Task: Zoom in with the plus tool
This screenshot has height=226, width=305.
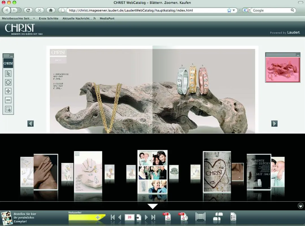Action: tap(8, 91)
